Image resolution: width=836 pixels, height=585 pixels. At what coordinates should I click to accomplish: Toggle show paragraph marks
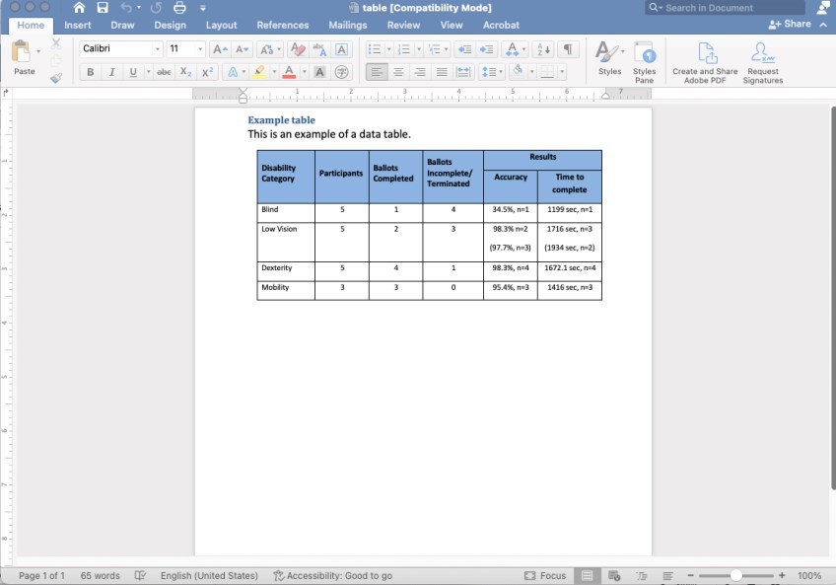(x=569, y=49)
